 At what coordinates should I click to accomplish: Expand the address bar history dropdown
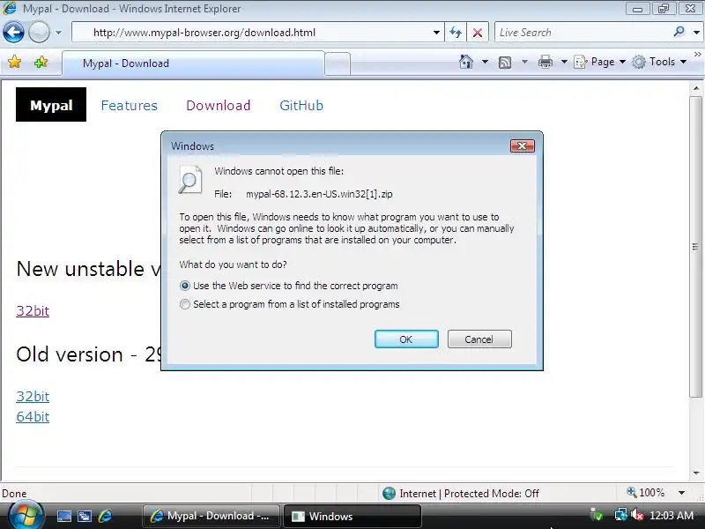coord(436,33)
